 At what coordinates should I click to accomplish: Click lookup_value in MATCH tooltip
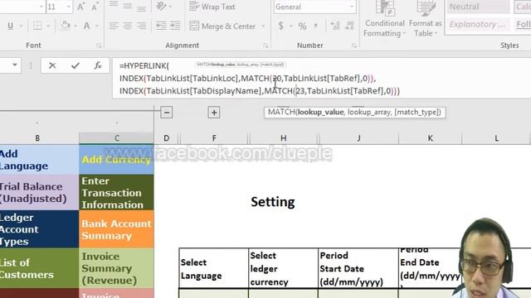[320, 113]
